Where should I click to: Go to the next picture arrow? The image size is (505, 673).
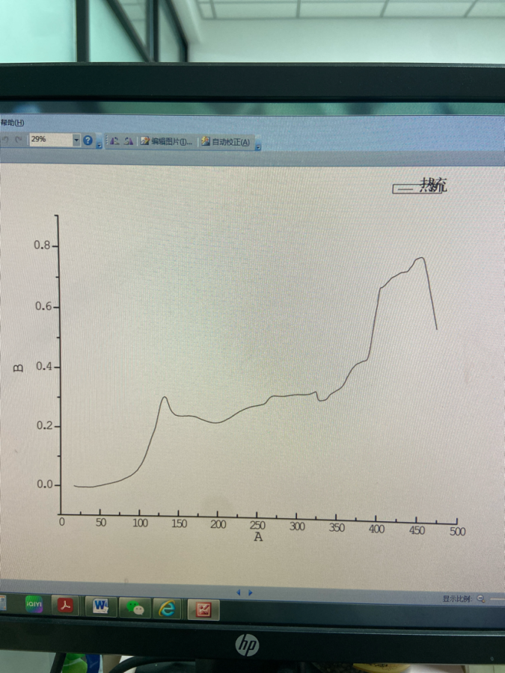251,593
